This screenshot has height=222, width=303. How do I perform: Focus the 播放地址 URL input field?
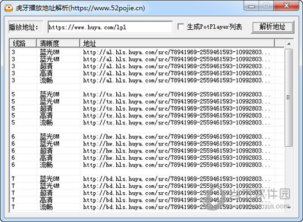(x=110, y=27)
